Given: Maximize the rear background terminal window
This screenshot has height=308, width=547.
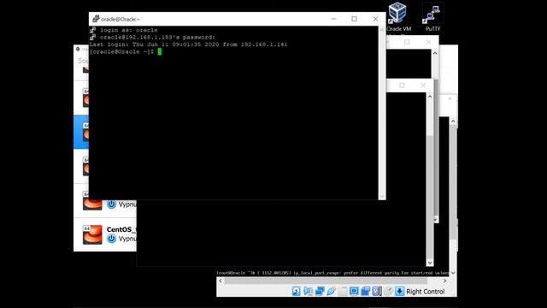Looking at the screenshot, I should click(x=407, y=42).
